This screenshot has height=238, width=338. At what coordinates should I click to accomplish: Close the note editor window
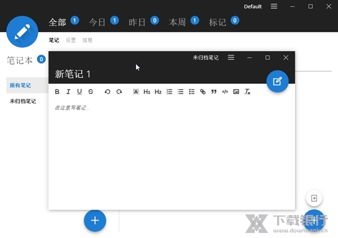286,57
